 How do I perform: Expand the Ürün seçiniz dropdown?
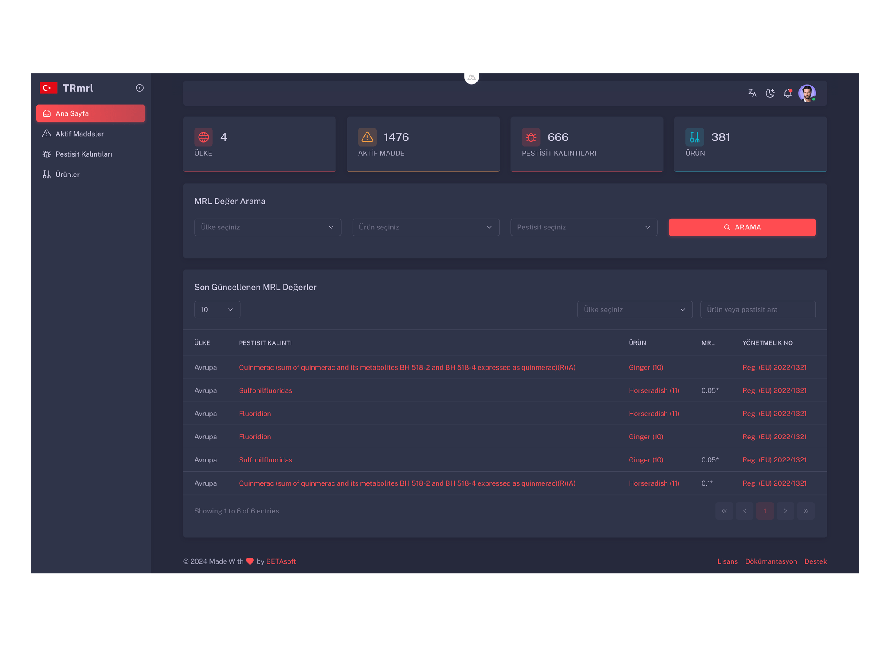(x=425, y=227)
